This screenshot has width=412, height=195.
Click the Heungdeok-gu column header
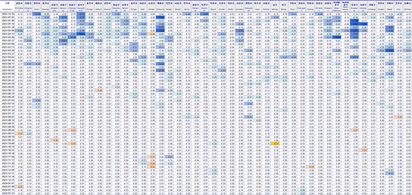81,6
